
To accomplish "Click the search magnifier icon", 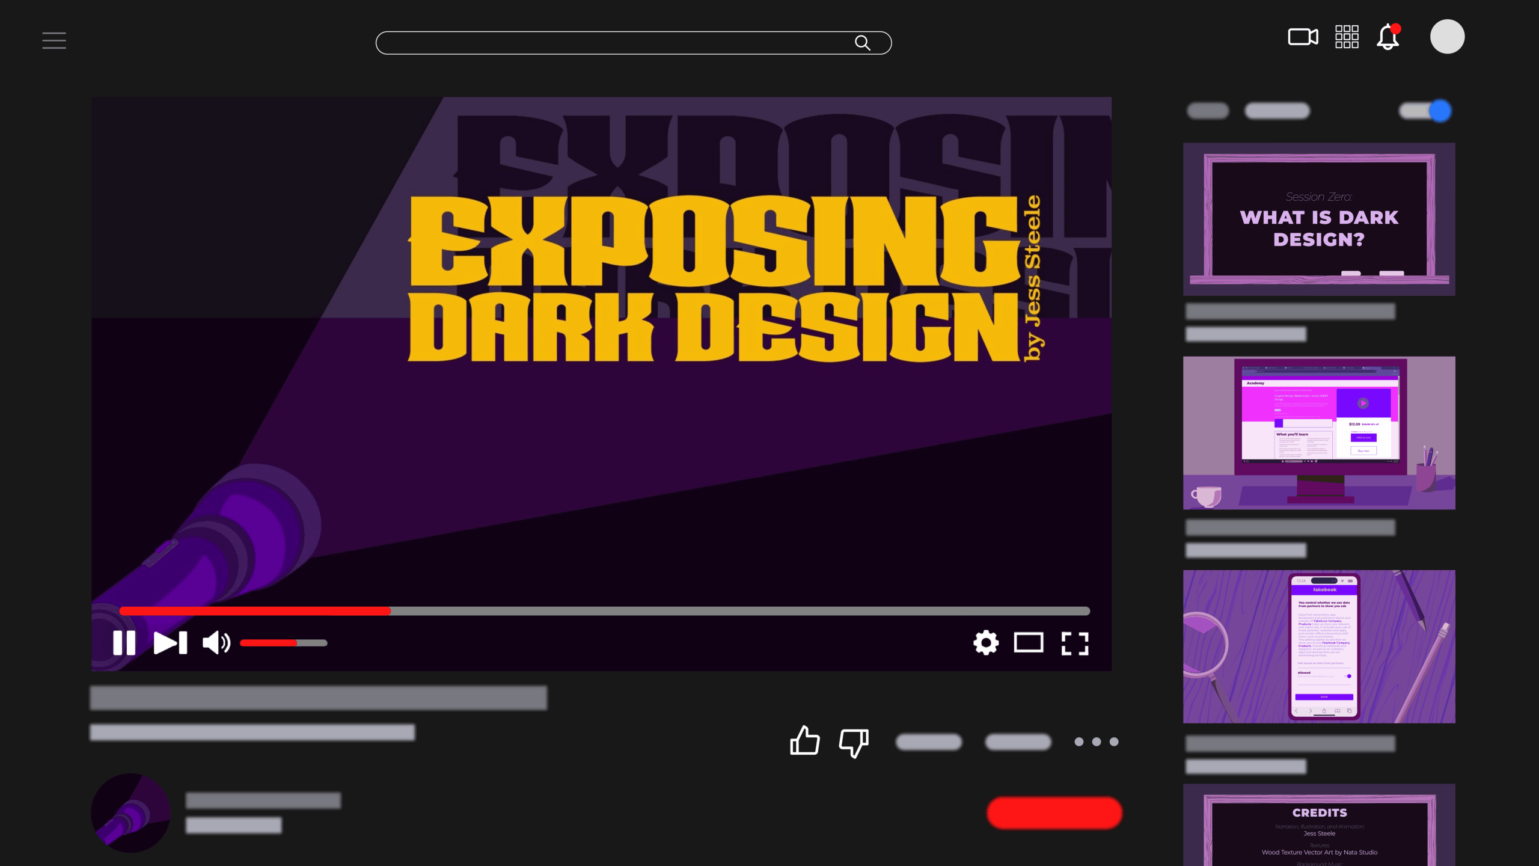I will coord(863,43).
